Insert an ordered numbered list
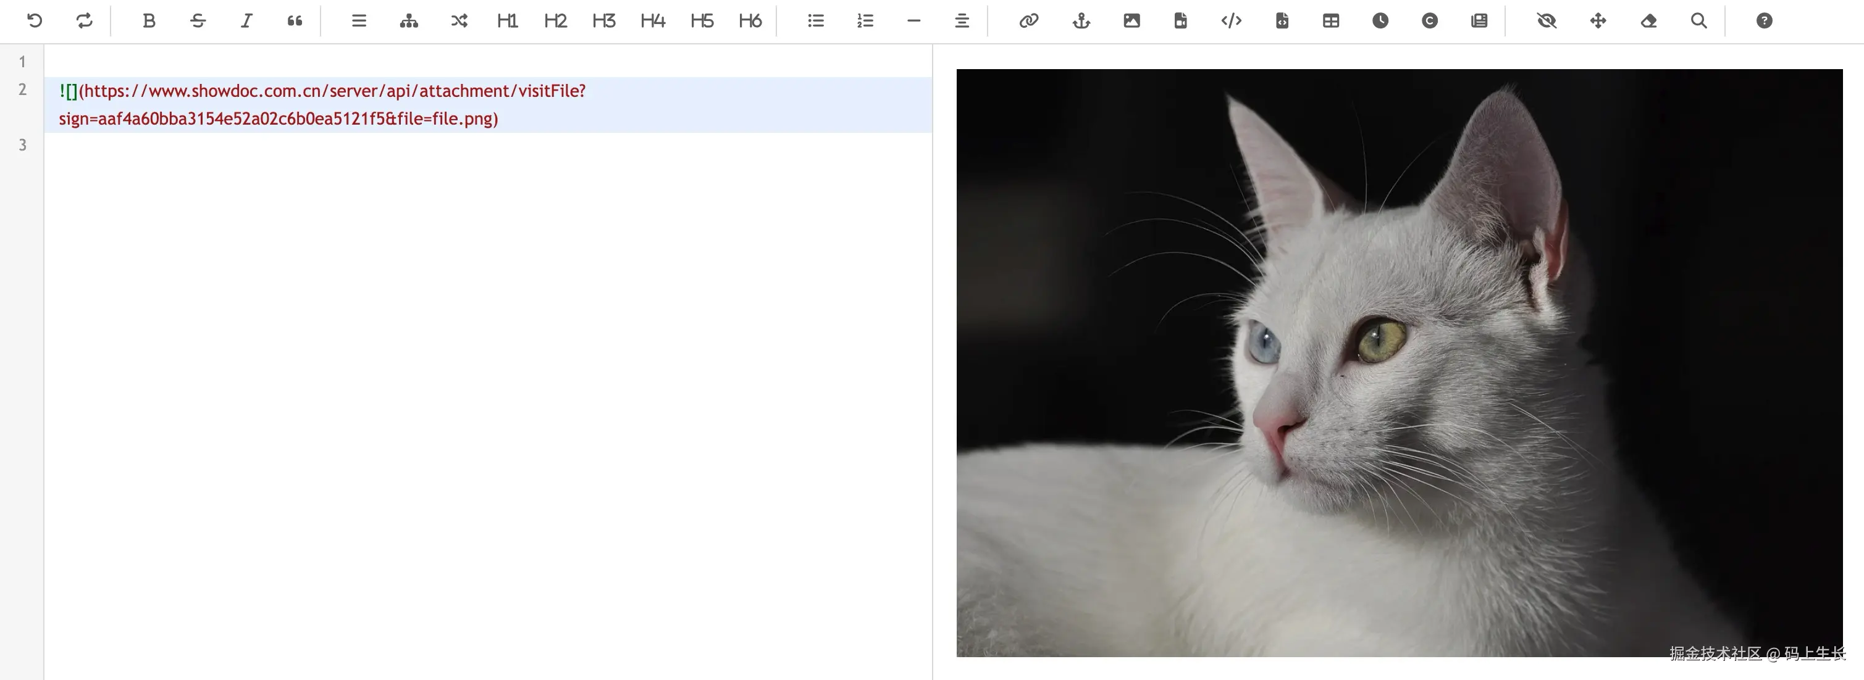 pyautogui.click(x=865, y=20)
